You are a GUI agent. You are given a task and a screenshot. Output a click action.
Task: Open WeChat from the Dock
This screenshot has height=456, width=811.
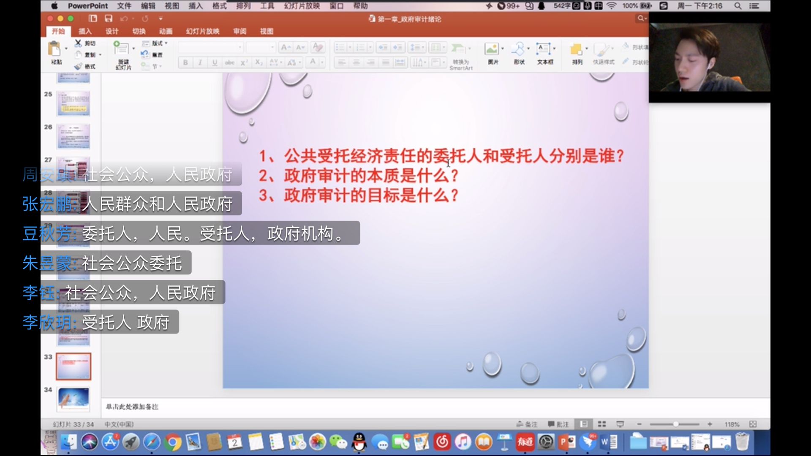point(338,442)
